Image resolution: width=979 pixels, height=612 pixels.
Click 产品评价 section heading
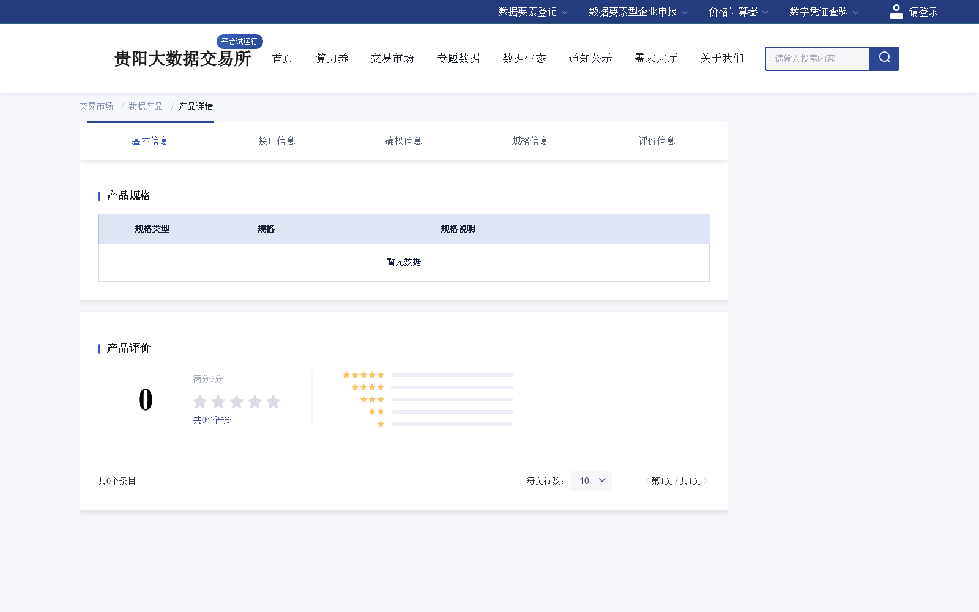(x=128, y=348)
